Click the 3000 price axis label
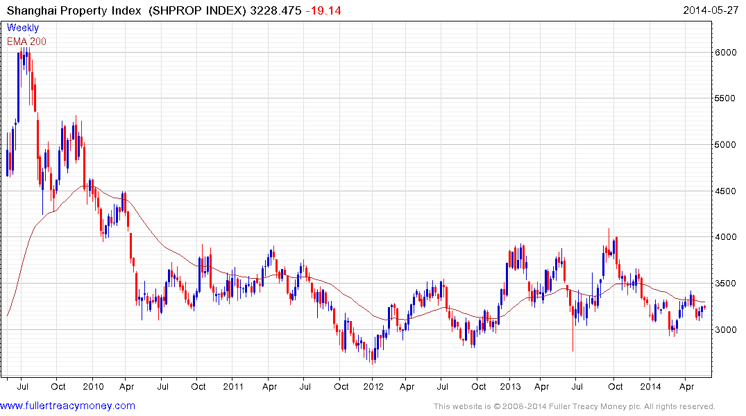The image size is (746, 416). tap(726, 329)
